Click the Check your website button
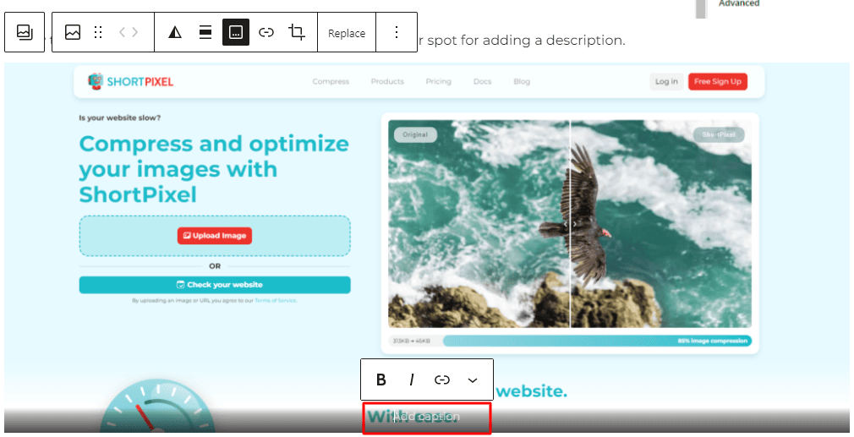 pyautogui.click(x=215, y=285)
